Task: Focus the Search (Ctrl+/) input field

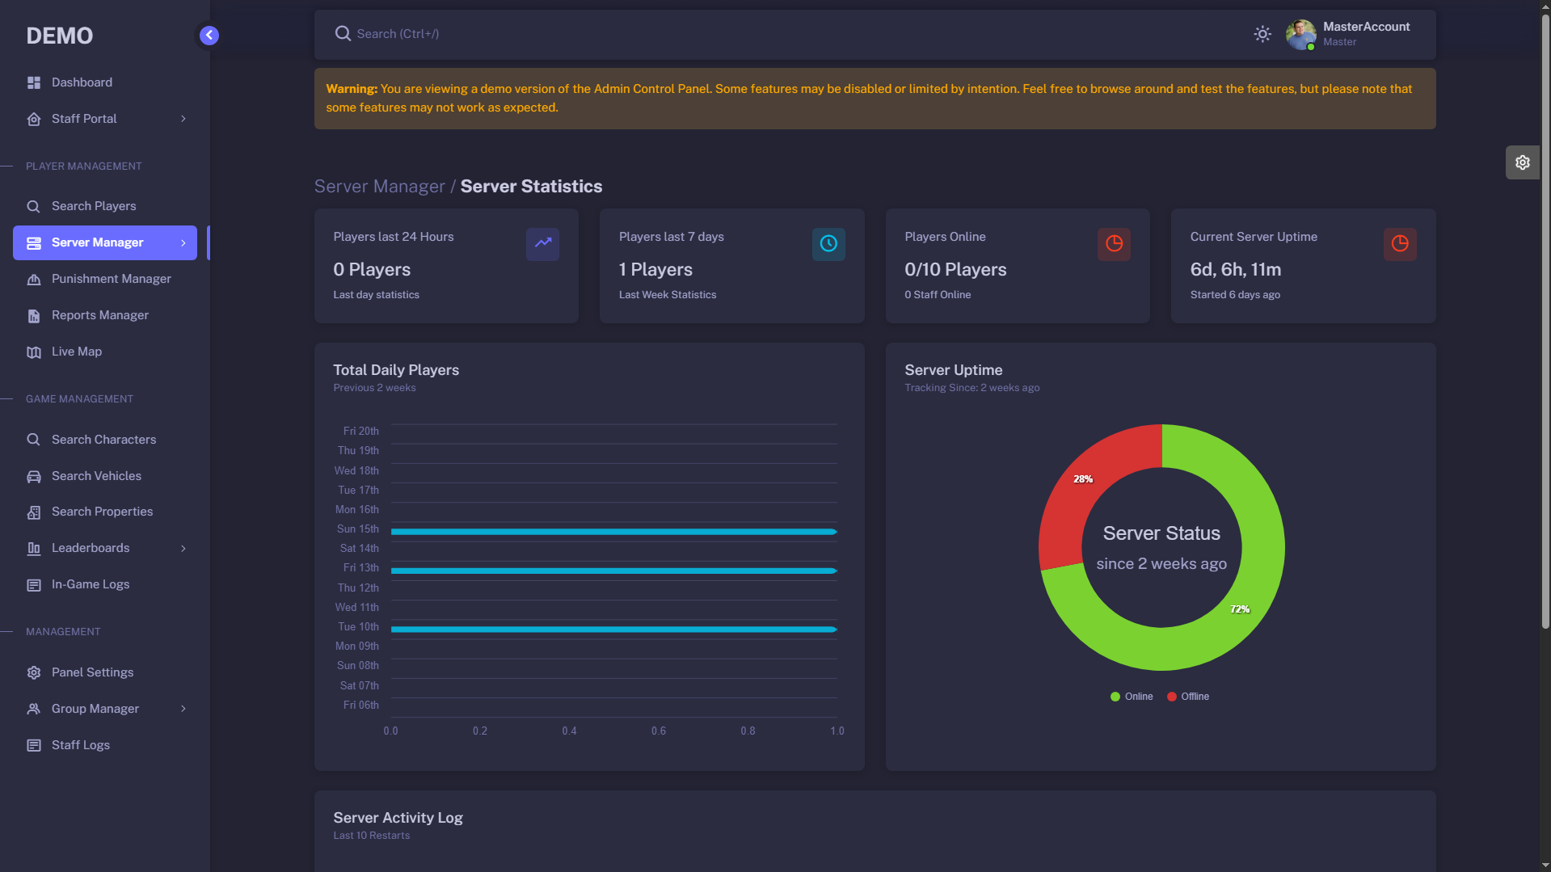Action: pos(727,34)
